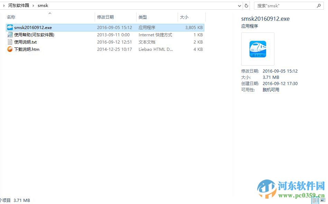Click the Liebao HTML D... type cell

pyautogui.click(x=156, y=49)
